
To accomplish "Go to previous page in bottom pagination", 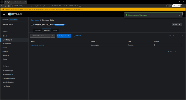I will pos(175,52).
